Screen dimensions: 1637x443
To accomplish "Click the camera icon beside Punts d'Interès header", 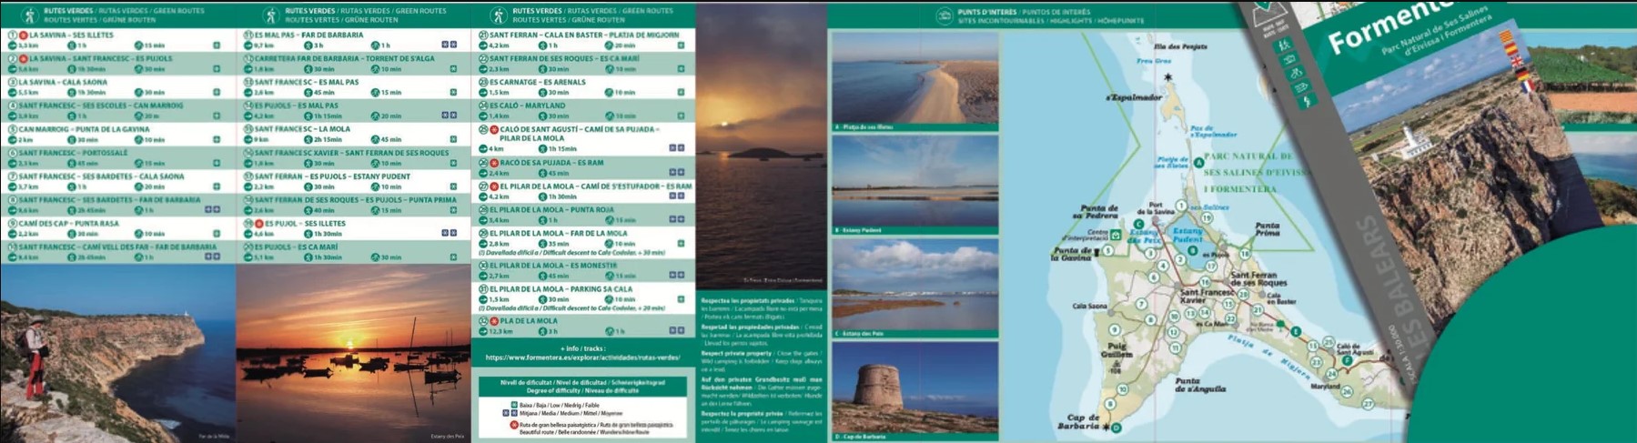I will [945, 15].
